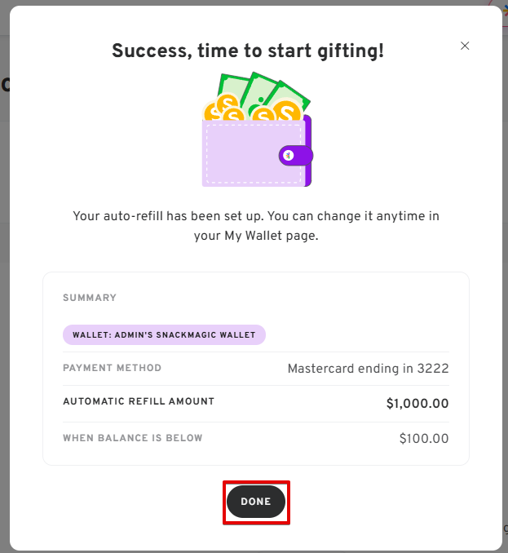Viewport: 508px width, 553px height.
Task: Click the 'Success, time to start gifting!' heading
Action: click(248, 51)
